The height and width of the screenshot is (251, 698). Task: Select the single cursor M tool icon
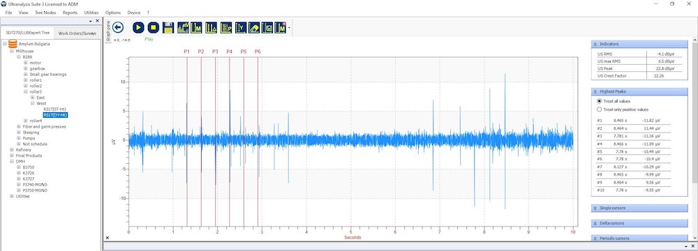(196, 28)
